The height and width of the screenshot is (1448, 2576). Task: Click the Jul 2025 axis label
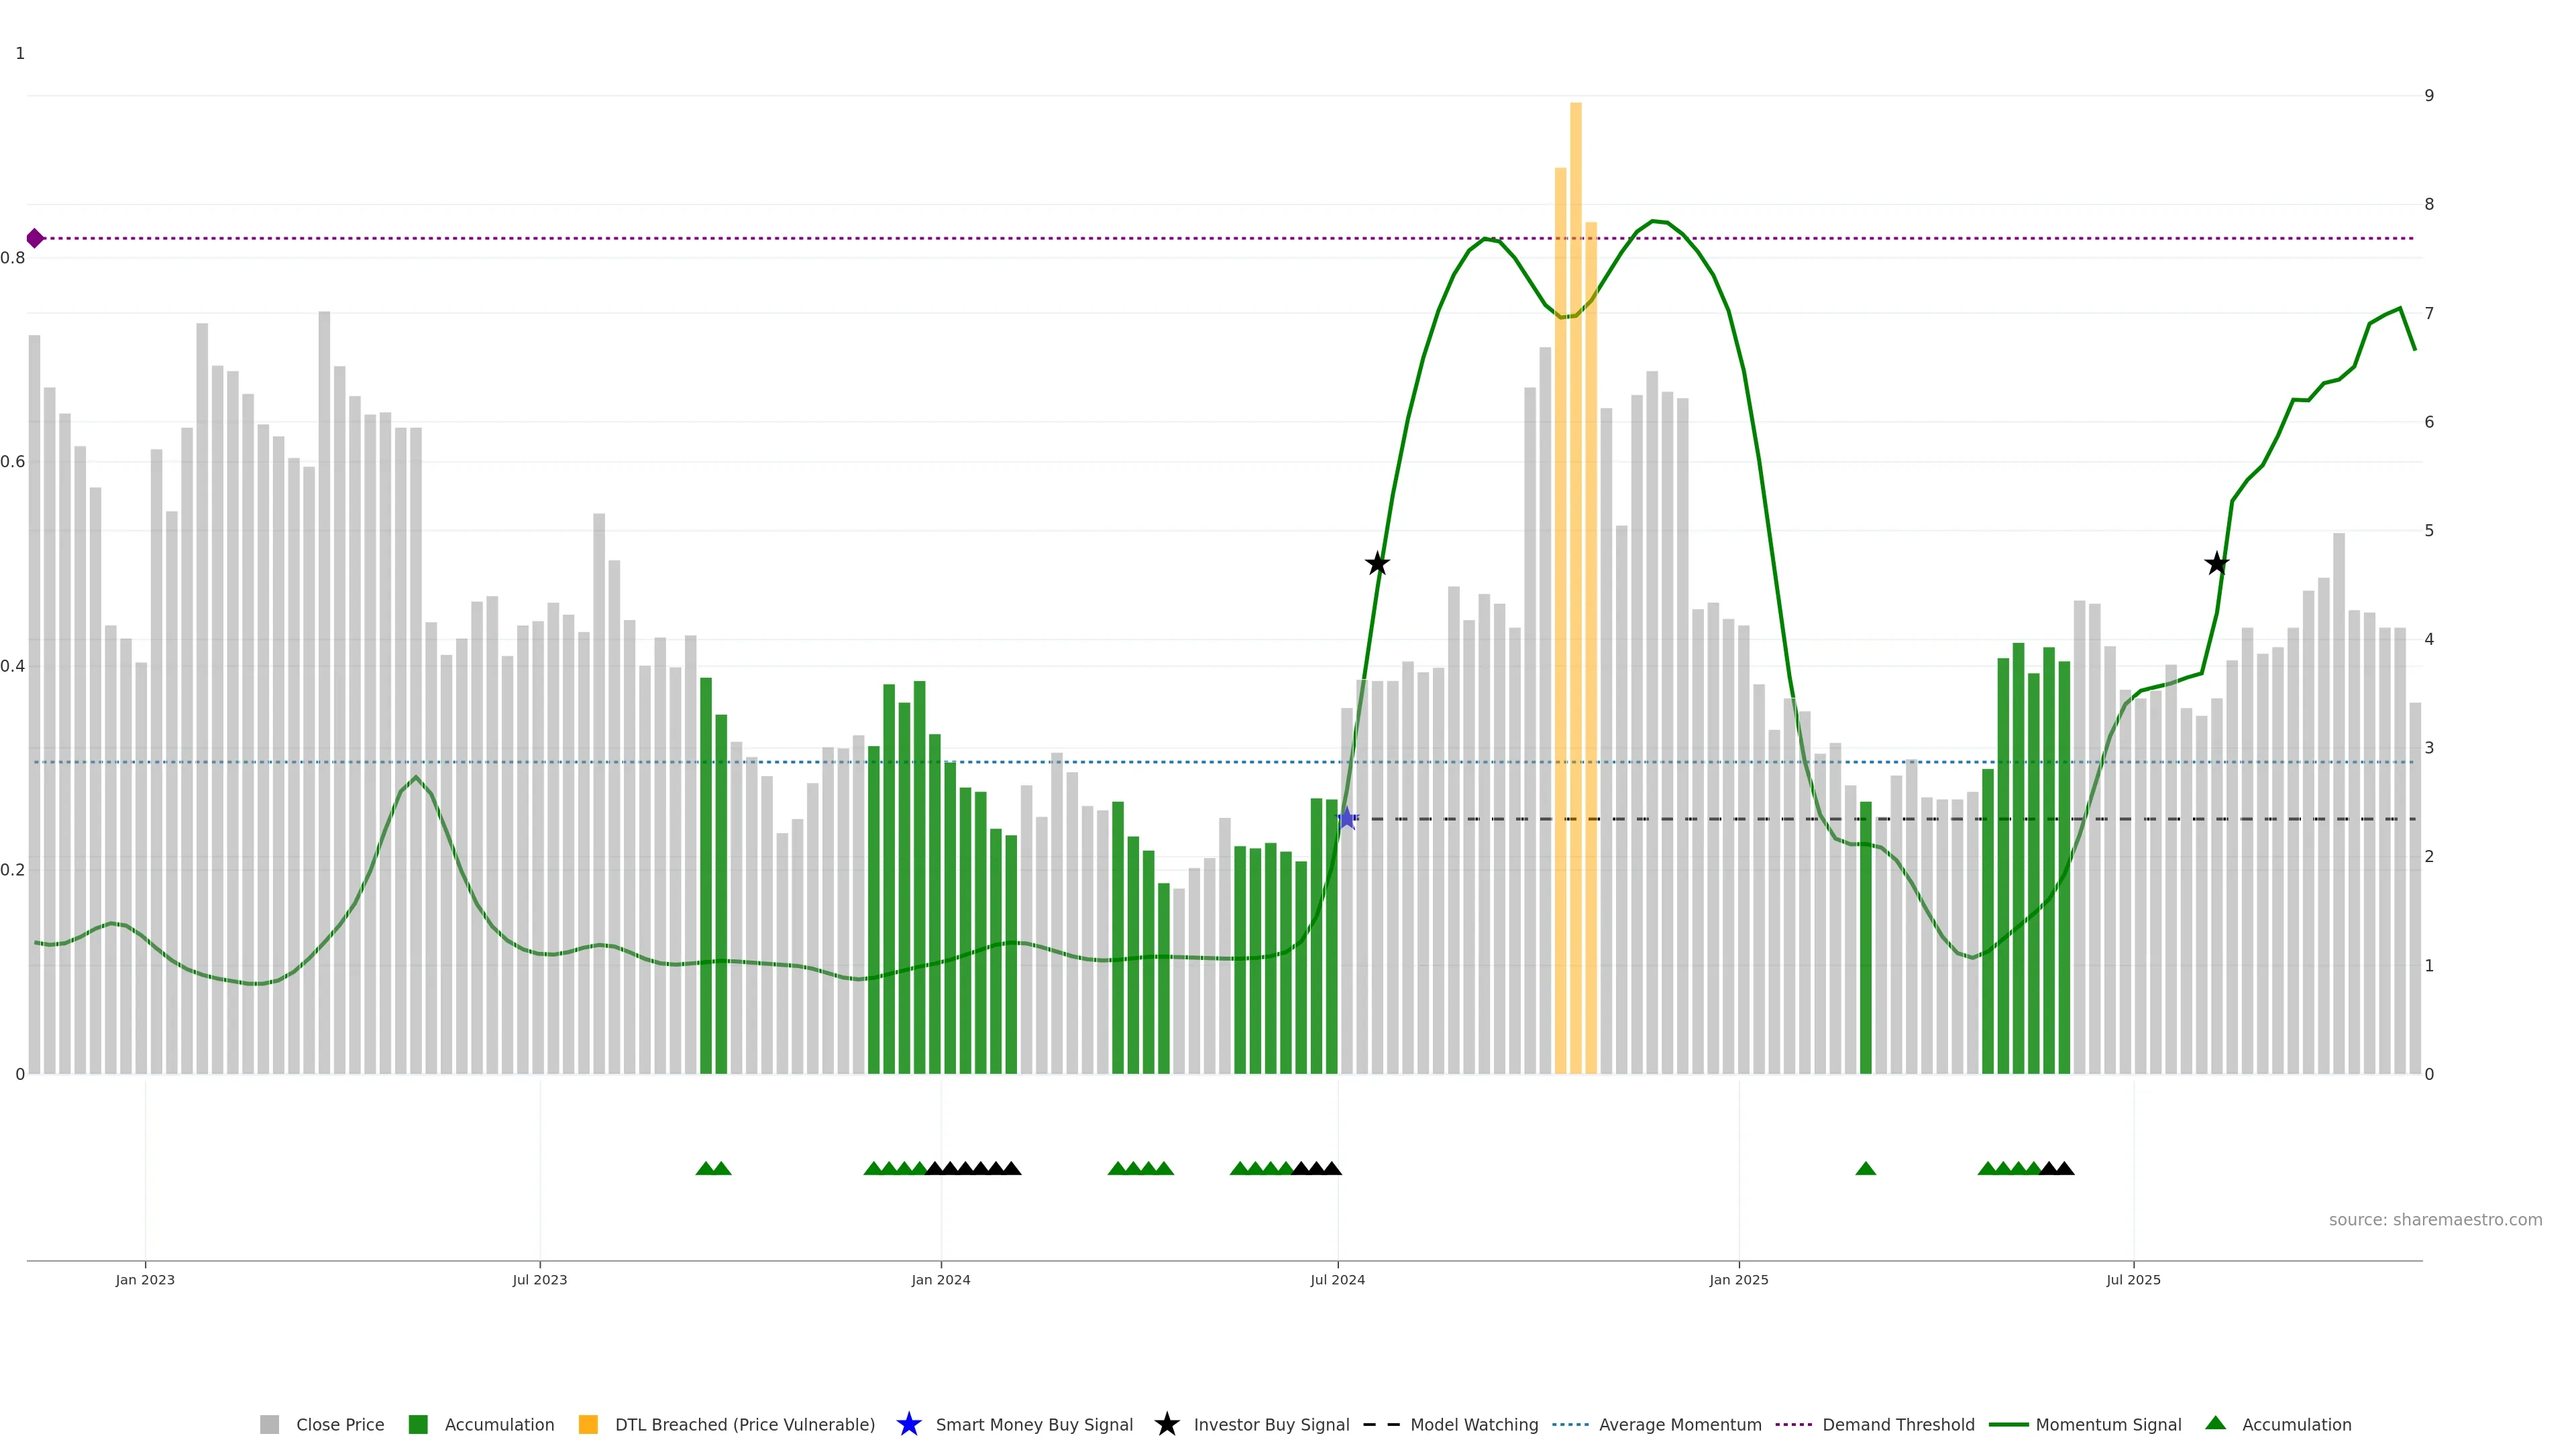(x=2133, y=1279)
